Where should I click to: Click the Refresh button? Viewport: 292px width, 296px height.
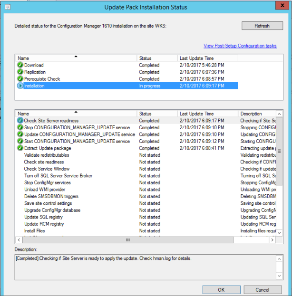262,26
